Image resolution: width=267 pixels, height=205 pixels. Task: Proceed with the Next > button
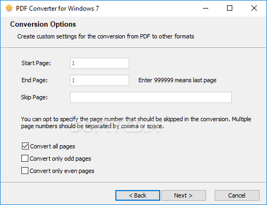[184, 195]
